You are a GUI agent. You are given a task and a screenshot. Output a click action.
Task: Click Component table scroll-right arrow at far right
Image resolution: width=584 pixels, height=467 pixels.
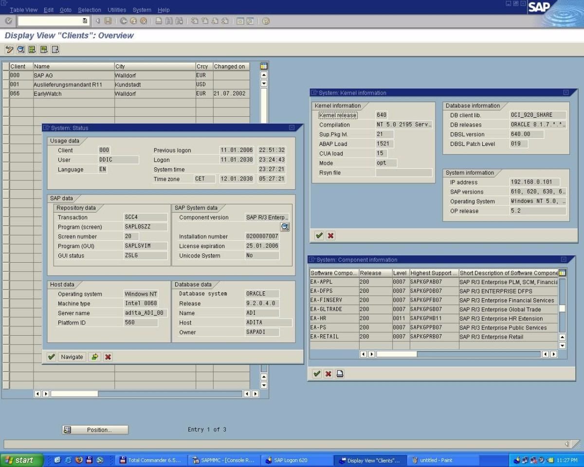click(553, 354)
